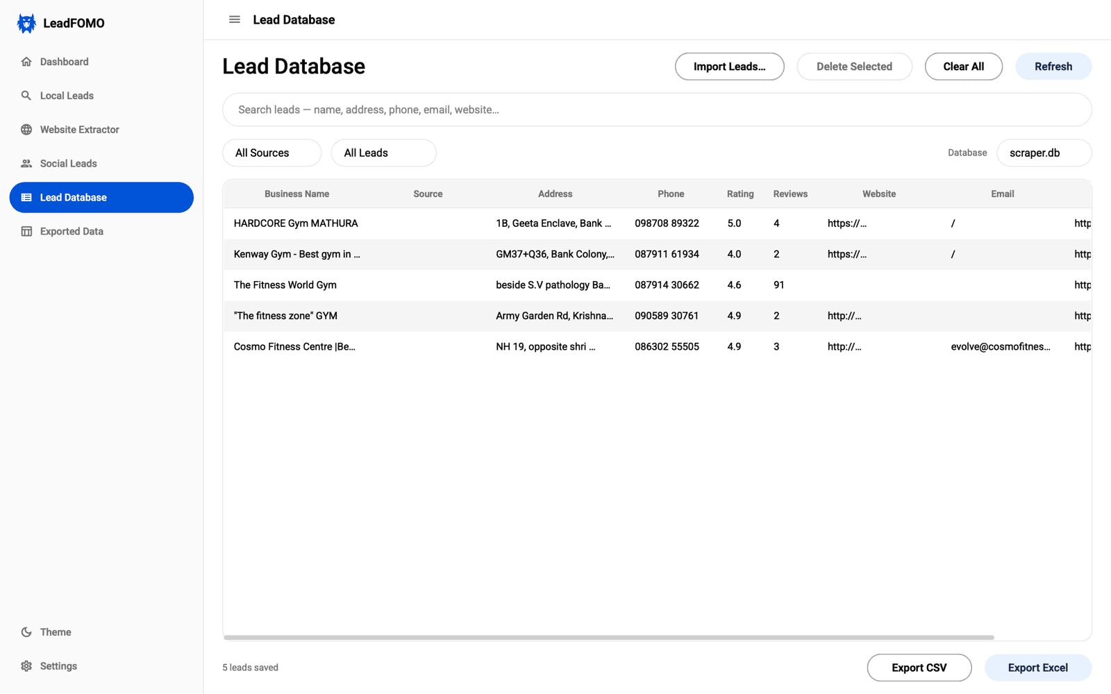This screenshot has height=694, width=1111.
Task: Select The Fitness World Gym row
Action: click(657, 285)
